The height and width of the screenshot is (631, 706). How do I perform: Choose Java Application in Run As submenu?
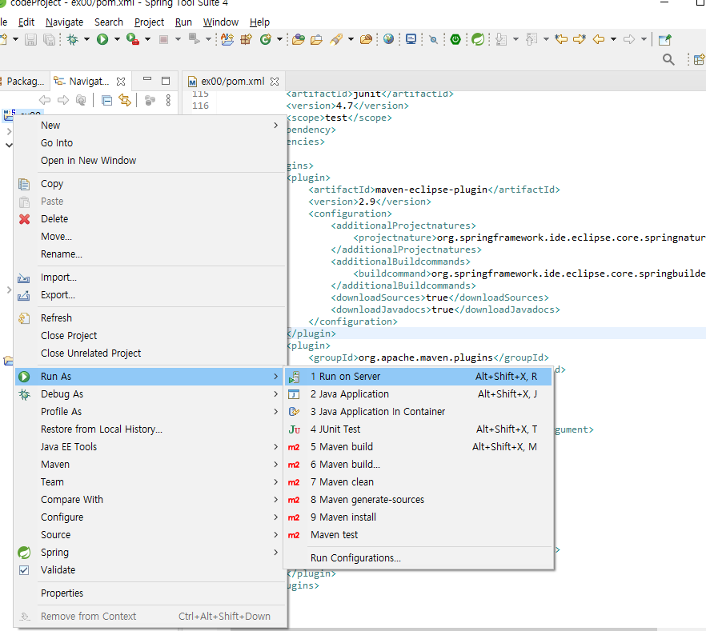click(x=419, y=394)
